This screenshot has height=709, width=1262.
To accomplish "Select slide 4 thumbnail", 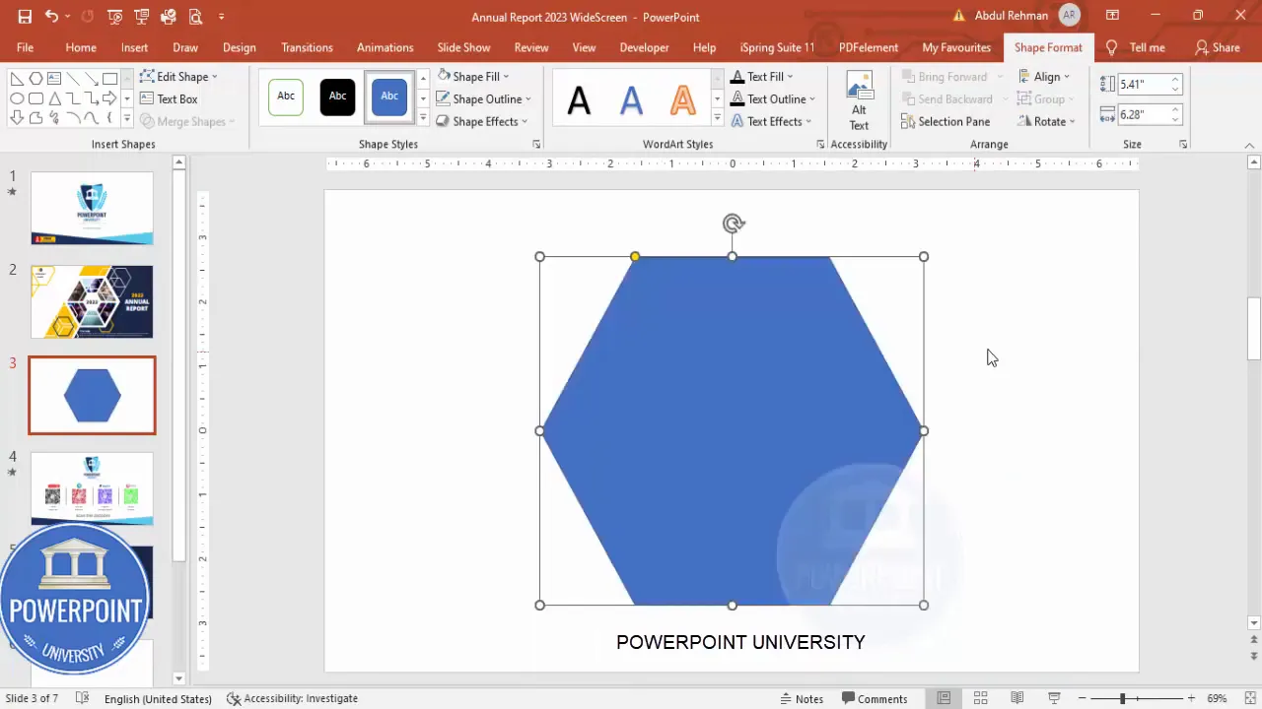I will (92, 488).
